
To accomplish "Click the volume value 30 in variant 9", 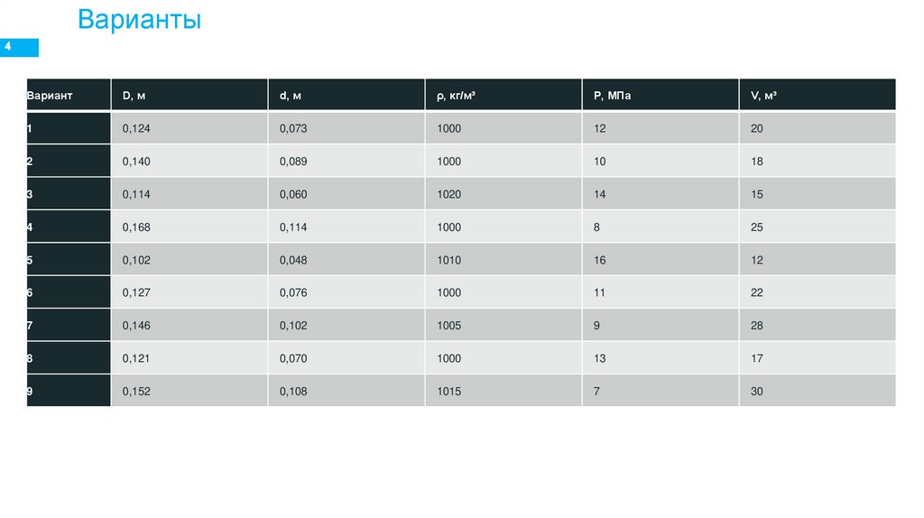I will (756, 392).
